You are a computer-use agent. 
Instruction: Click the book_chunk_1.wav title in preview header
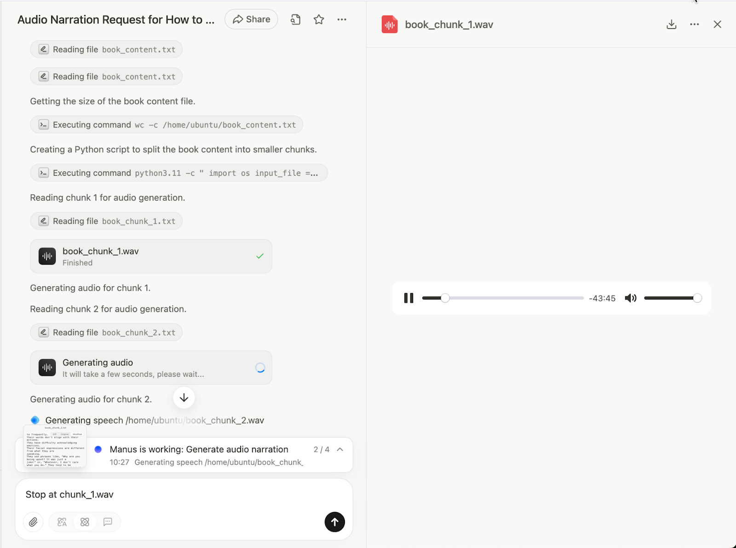point(449,25)
